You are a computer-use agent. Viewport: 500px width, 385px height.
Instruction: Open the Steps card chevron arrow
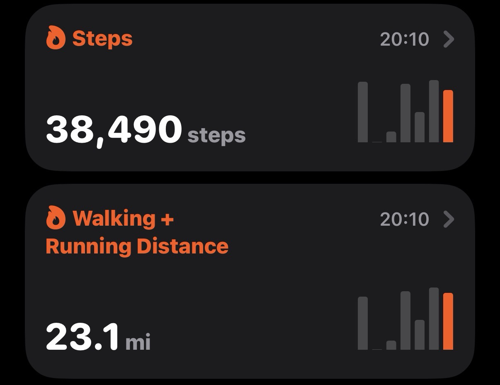[x=449, y=39]
